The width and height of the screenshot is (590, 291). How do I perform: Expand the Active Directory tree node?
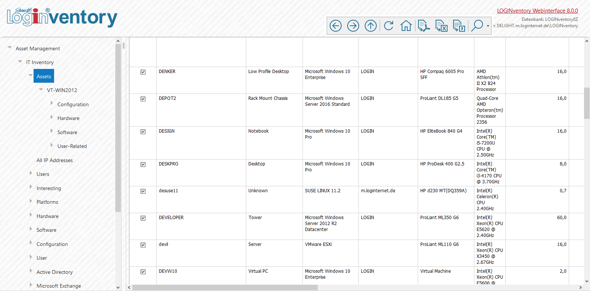(x=31, y=271)
